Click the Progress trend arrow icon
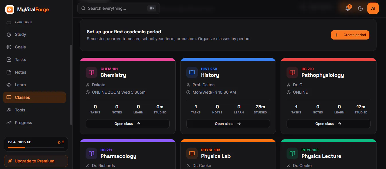Screen dimensions: 386x169 tap(9, 123)
